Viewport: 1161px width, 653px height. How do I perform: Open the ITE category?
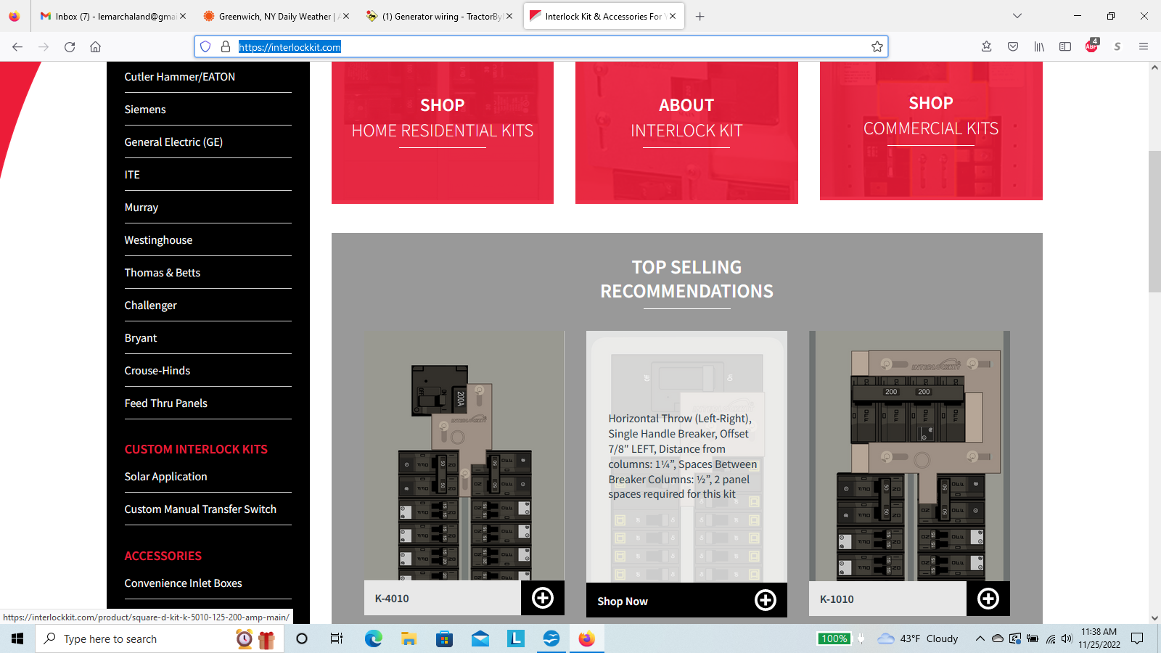(x=132, y=174)
